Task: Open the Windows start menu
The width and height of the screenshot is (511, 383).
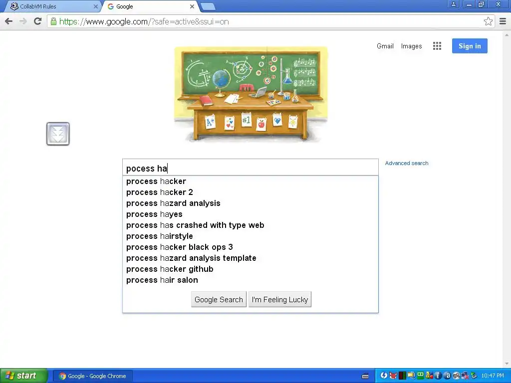Action: [23, 376]
